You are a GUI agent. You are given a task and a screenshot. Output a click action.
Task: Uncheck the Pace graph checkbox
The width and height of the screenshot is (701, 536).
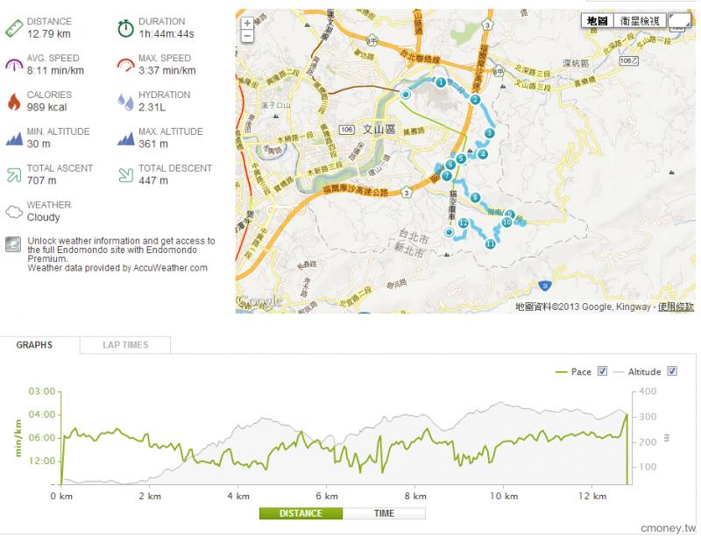click(x=602, y=371)
